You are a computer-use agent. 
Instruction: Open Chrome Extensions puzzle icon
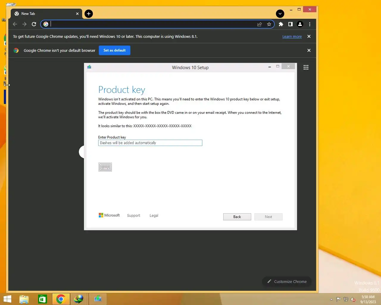[281, 24]
